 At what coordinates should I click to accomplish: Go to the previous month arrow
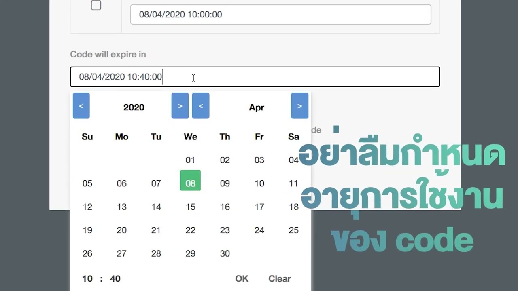201,106
